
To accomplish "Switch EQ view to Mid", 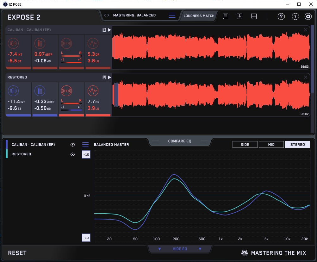I will [271, 145].
